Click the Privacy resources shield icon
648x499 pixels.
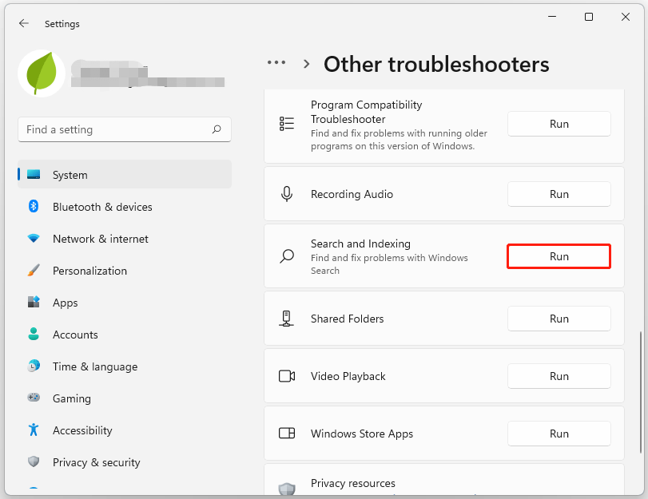click(x=287, y=489)
